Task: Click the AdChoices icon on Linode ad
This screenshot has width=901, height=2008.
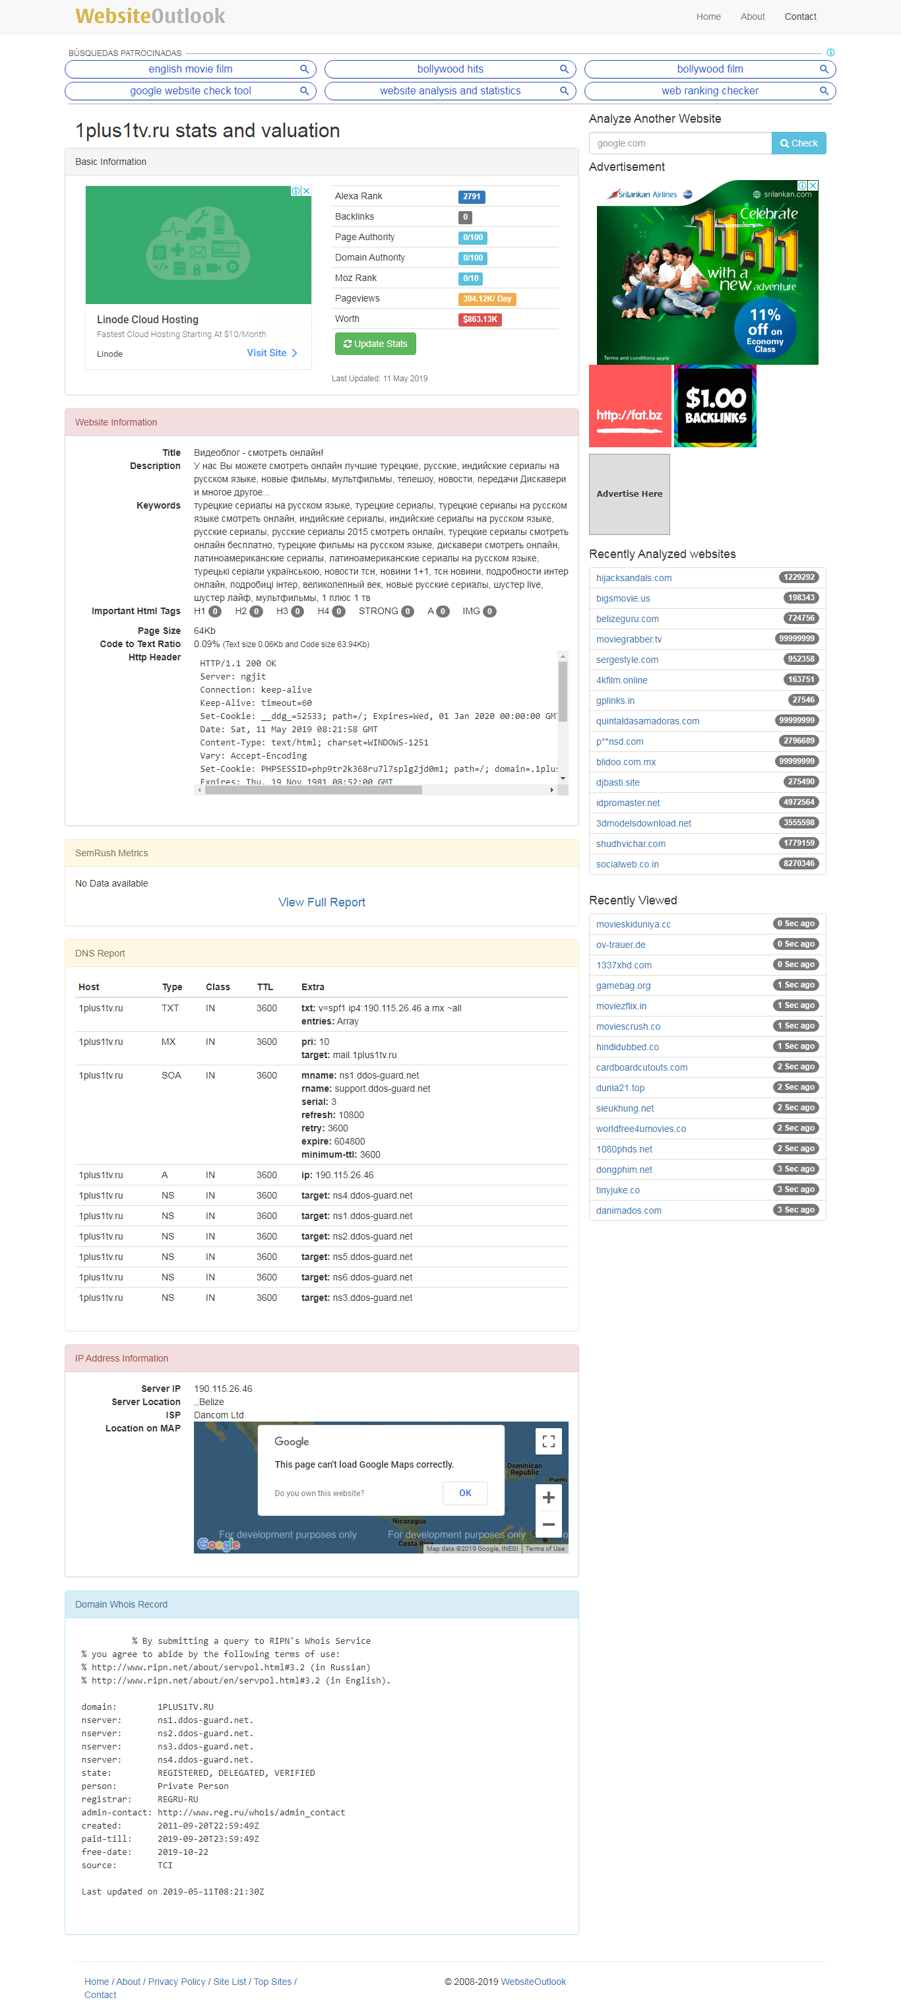Action: (x=296, y=191)
